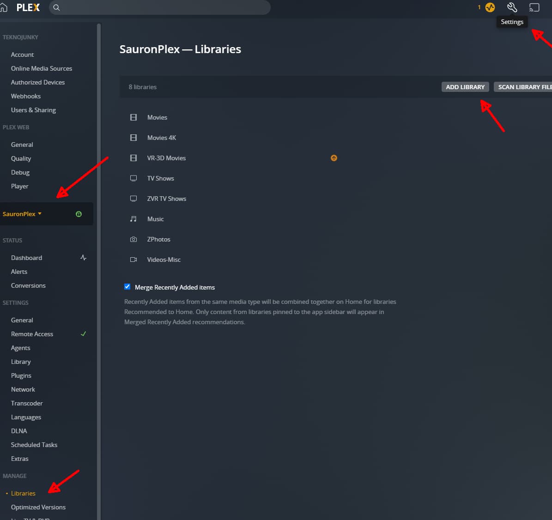Open Settings wrench icon
Image resolution: width=552 pixels, height=520 pixels.
[x=512, y=7]
